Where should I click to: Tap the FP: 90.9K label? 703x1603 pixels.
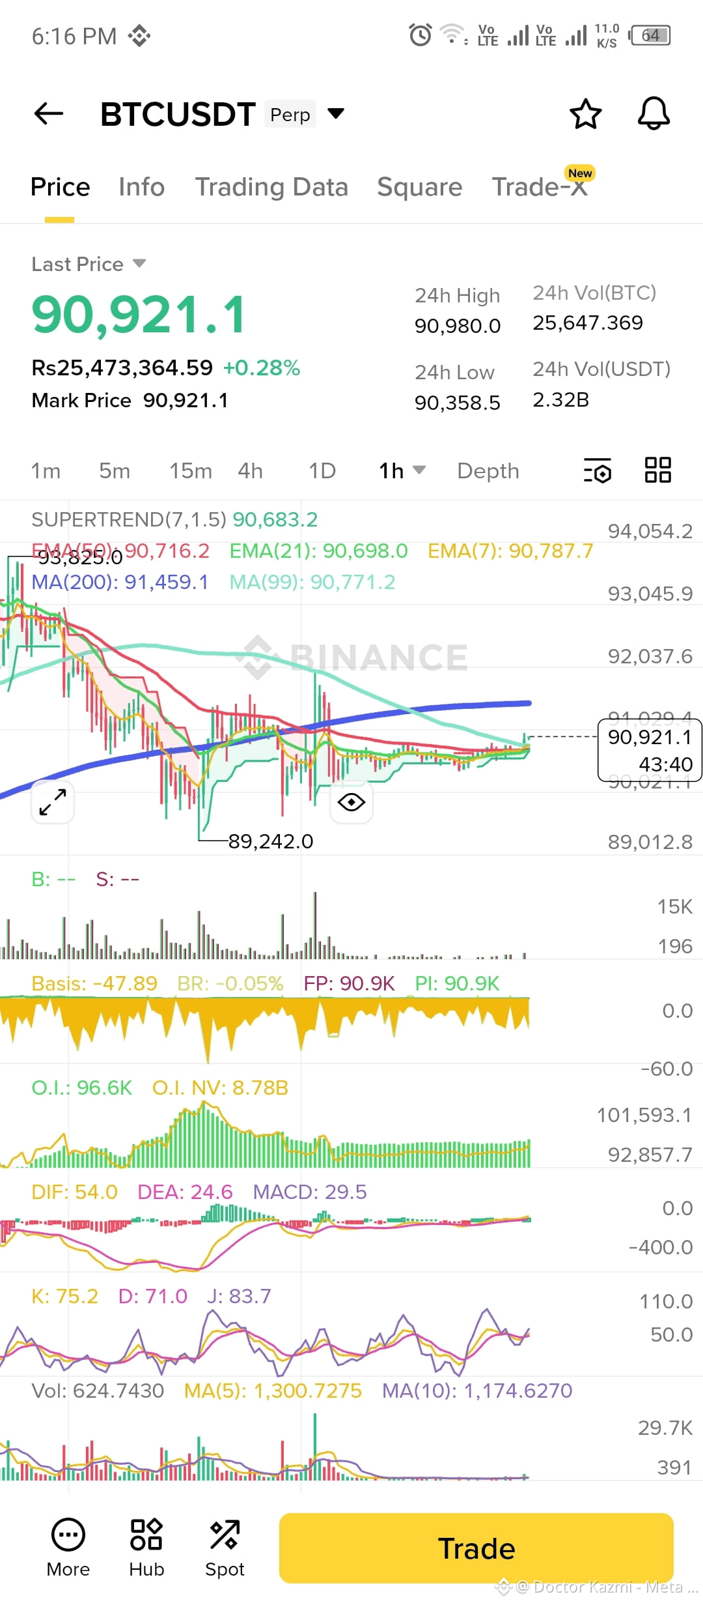[349, 983]
